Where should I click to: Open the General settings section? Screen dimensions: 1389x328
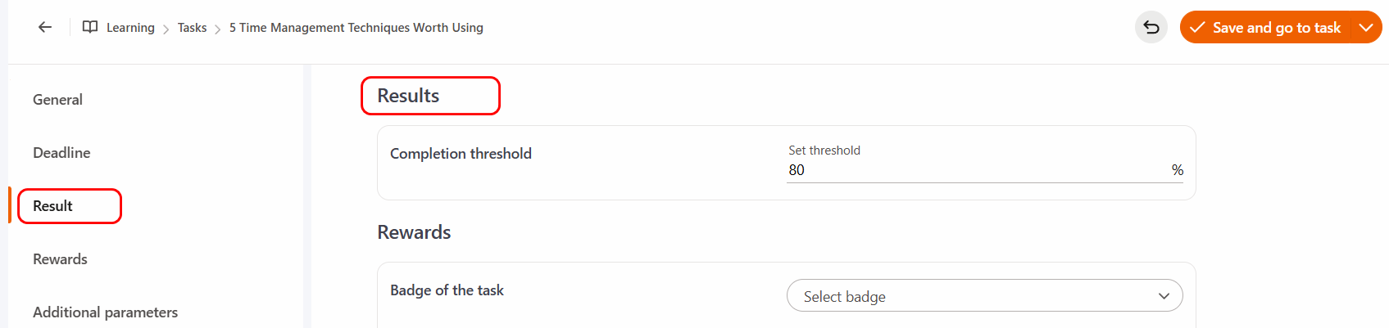pyautogui.click(x=57, y=100)
